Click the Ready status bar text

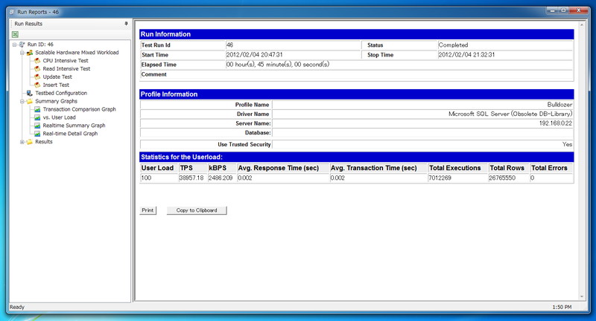(16, 307)
